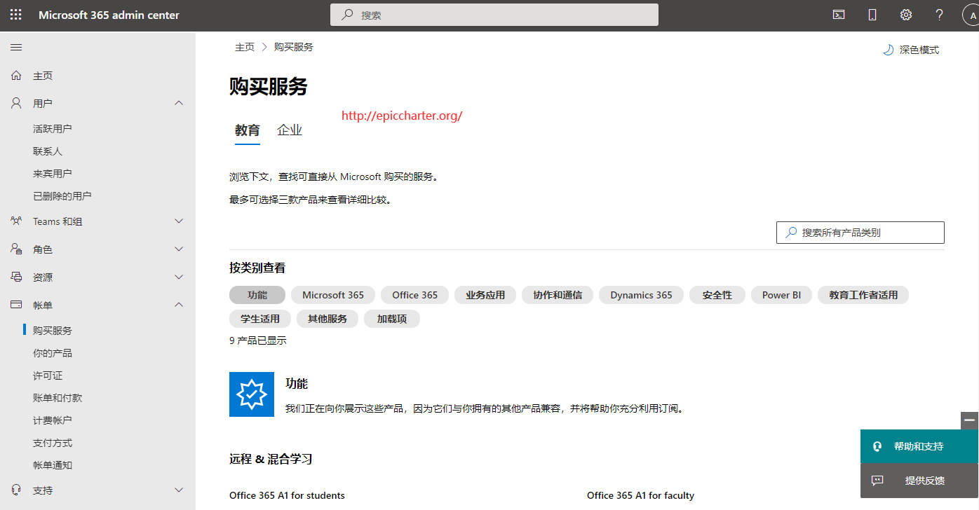979x510 pixels.
Task: Switch to the 企业 tab
Action: click(x=290, y=130)
